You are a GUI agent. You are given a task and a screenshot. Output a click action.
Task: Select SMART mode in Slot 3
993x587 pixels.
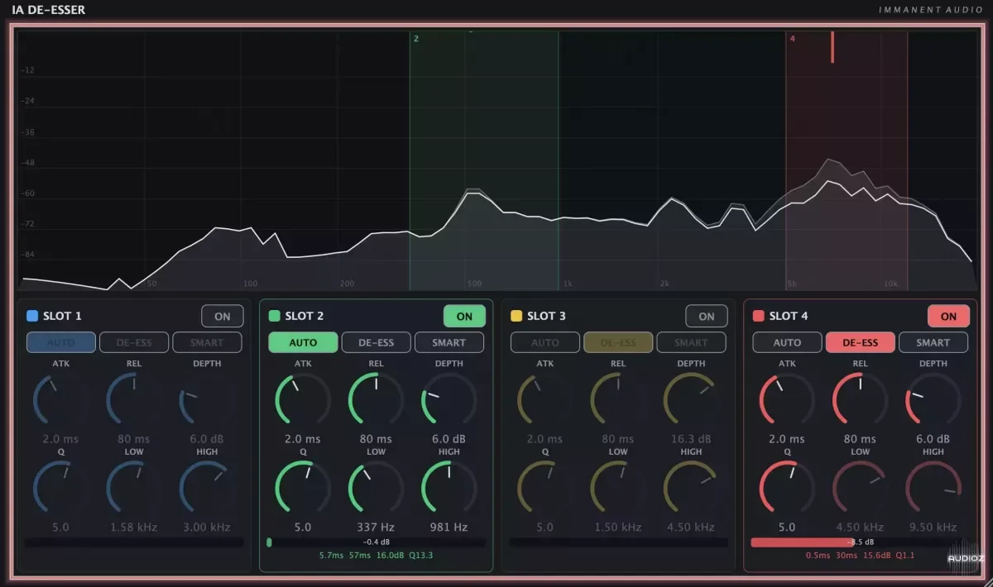pyautogui.click(x=691, y=342)
